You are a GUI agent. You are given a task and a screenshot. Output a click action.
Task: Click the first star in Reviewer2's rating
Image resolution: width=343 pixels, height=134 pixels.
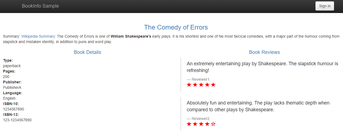(189, 124)
